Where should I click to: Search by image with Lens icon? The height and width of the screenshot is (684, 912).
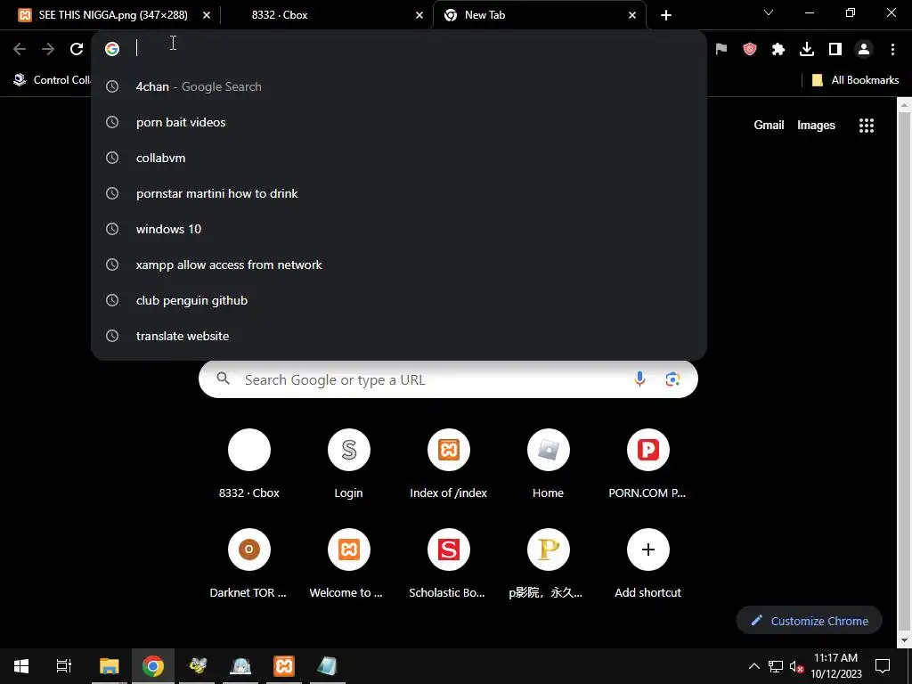[x=672, y=379]
